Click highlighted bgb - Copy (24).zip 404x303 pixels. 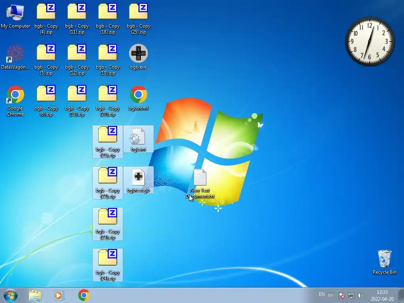pos(108,265)
